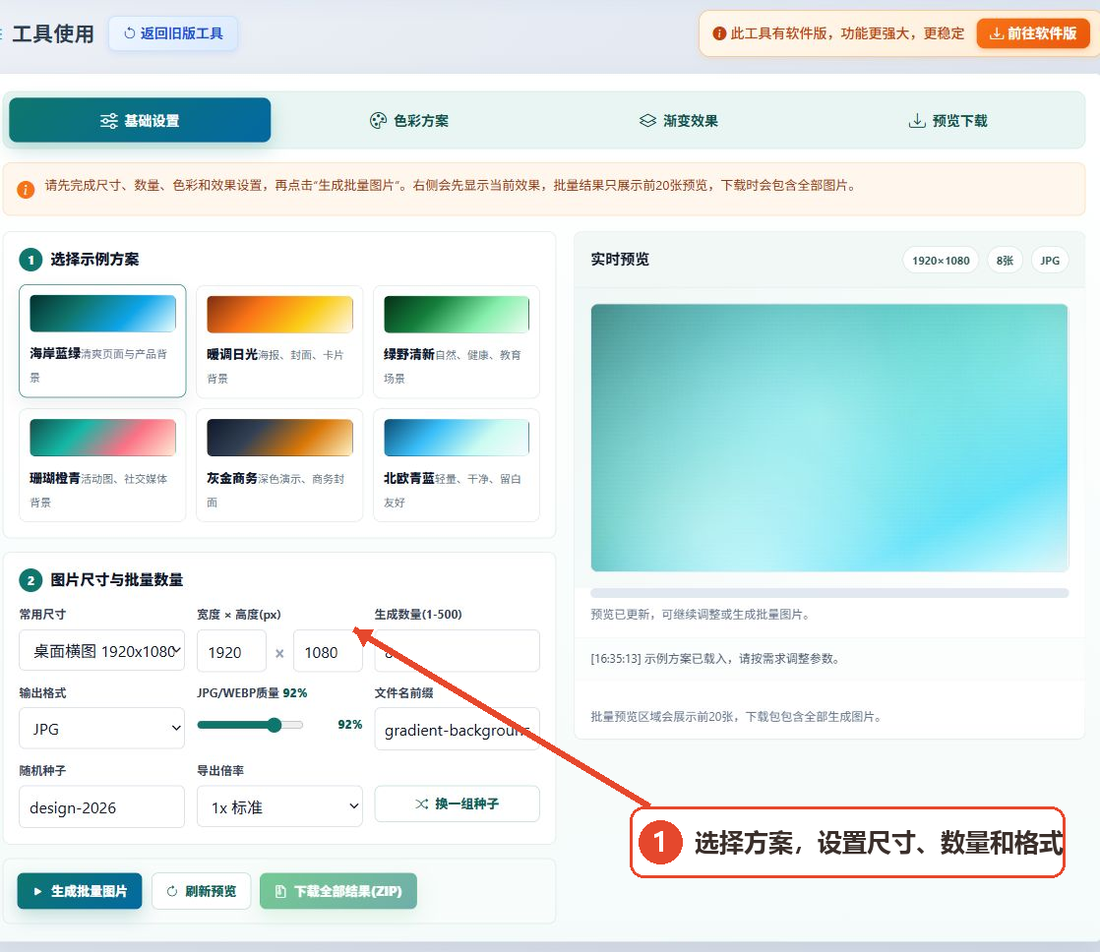Click the width field showing 1920
This screenshot has height=952, width=1100.
click(x=231, y=652)
